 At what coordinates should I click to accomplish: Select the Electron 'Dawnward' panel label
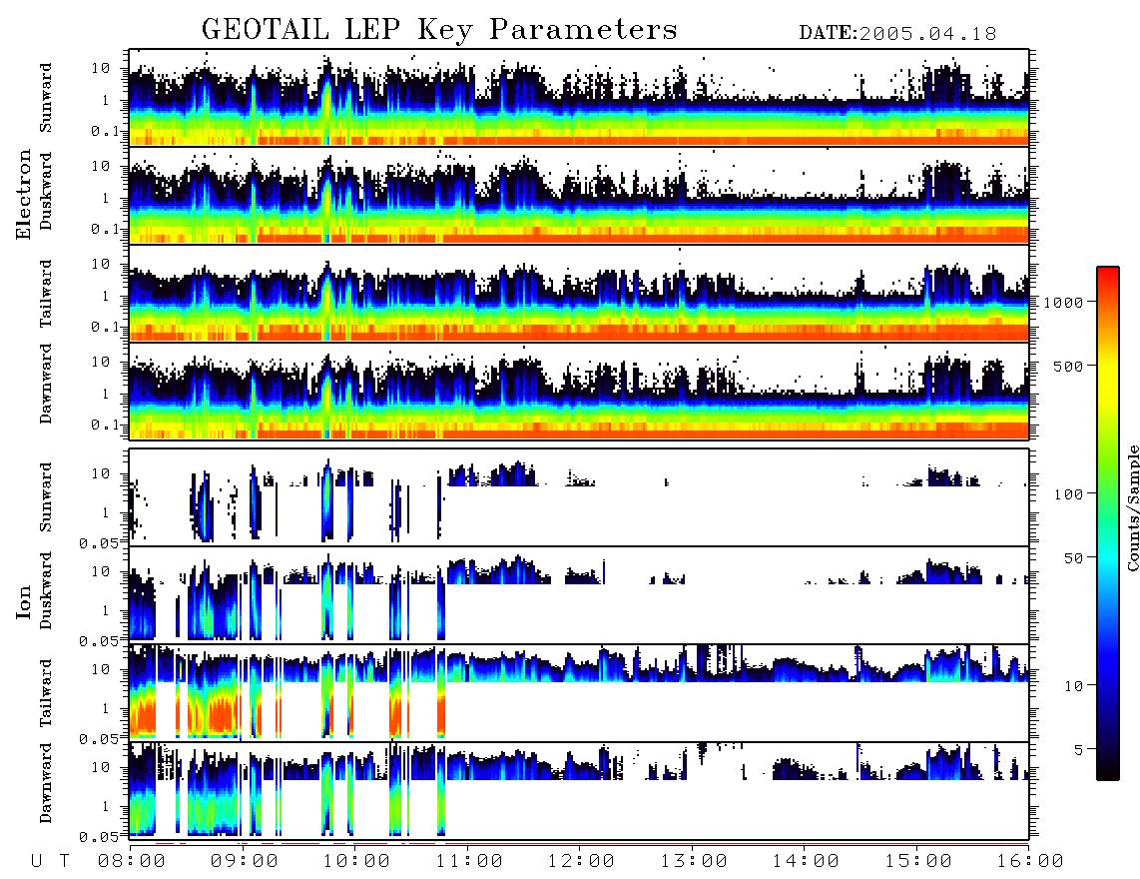(x=46, y=384)
